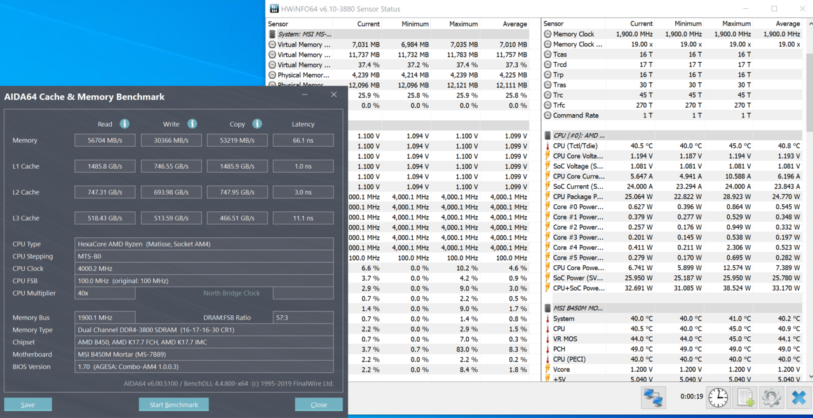Click the Motherboard field MSI B450M Mortar
The height and width of the screenshot is (418, 813).
point(204,355)
